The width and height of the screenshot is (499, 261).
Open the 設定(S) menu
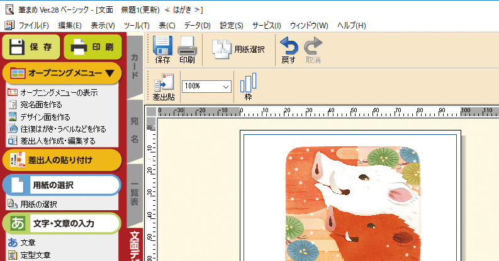[x=232, y=25]
